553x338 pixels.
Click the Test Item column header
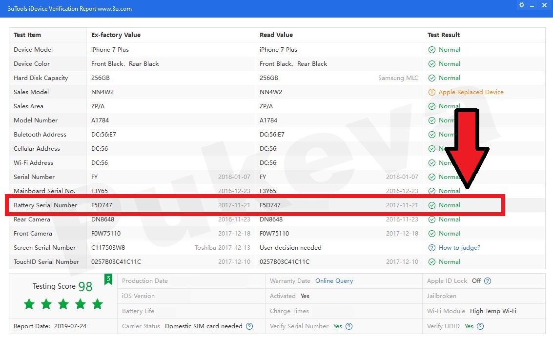click(x=28, y=35)
